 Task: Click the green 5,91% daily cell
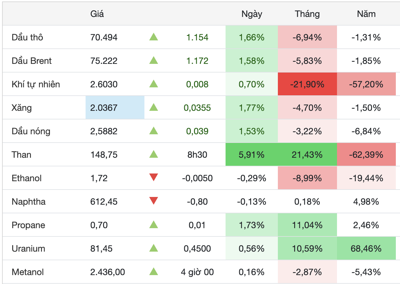[x=252, y=154]
